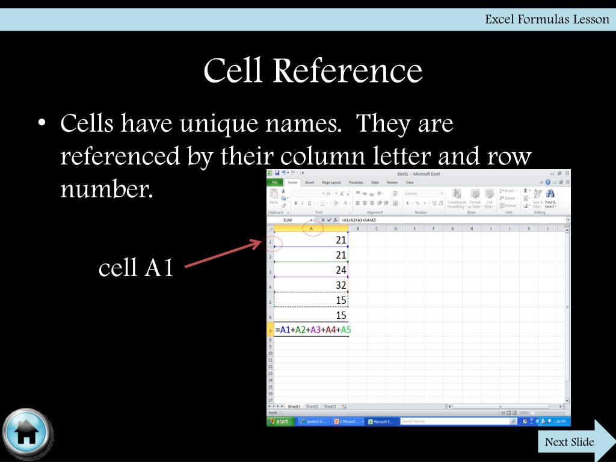Viewport: 616px width, 462px height.
Task: Click the Cancel X icon in formula bar
Action: [323, 220]
